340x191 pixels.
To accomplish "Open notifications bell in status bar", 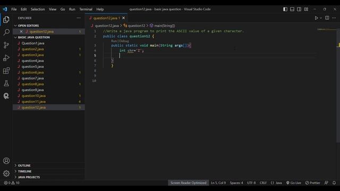I will (x=334, y=183).
